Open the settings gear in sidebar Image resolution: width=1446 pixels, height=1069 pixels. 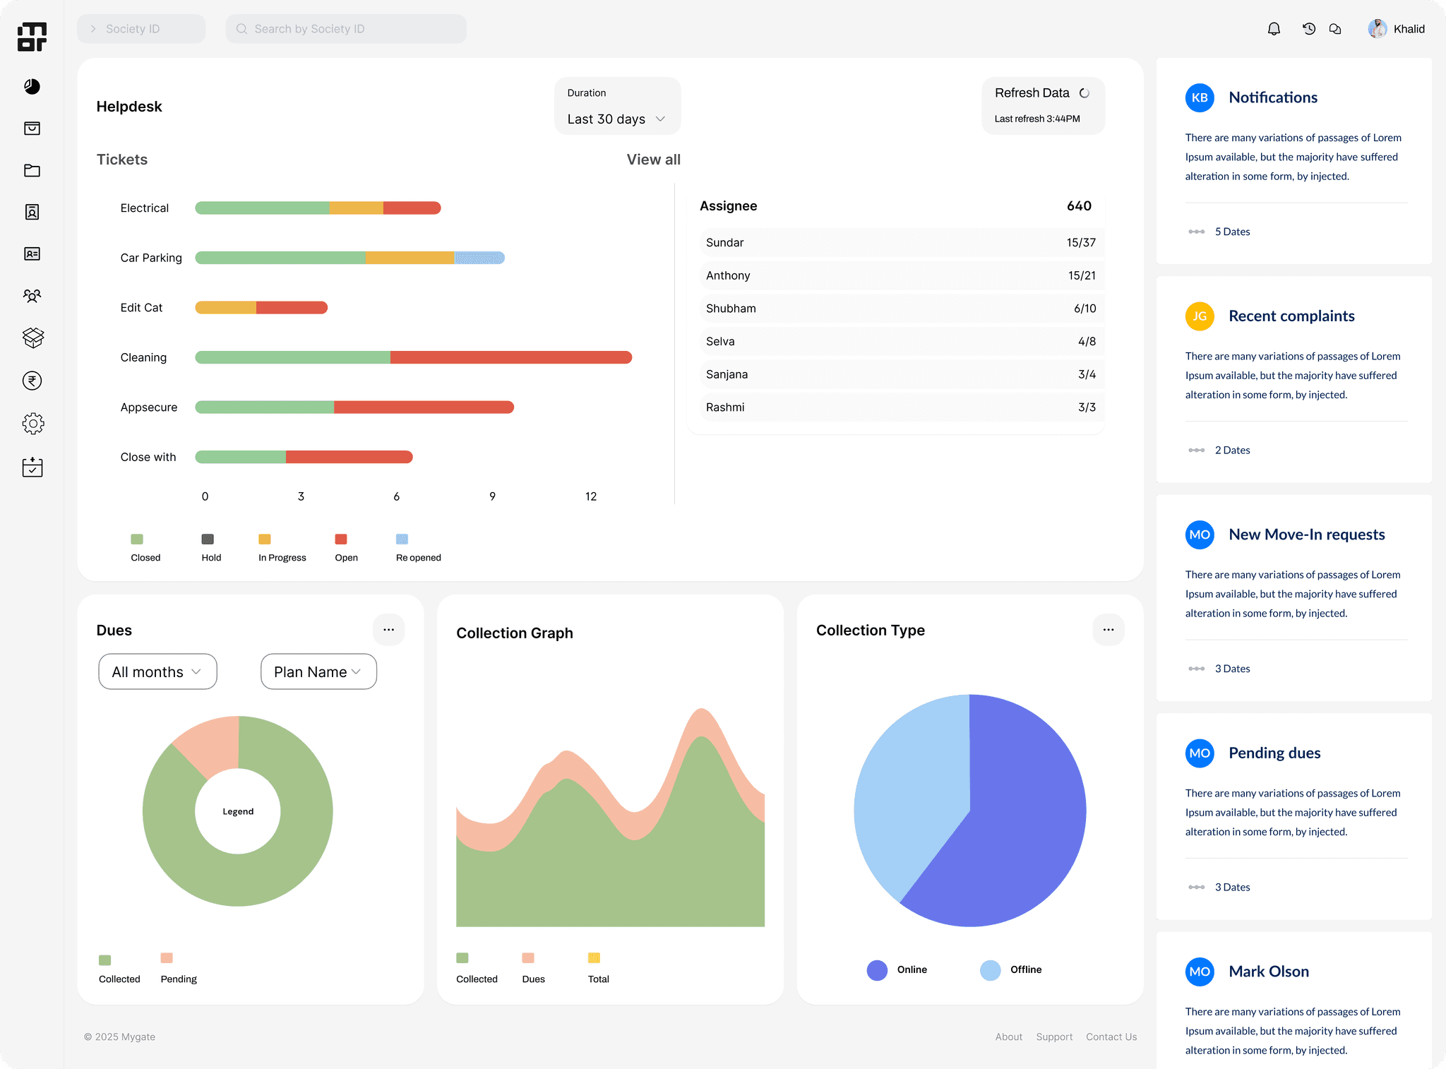(32, 424)
